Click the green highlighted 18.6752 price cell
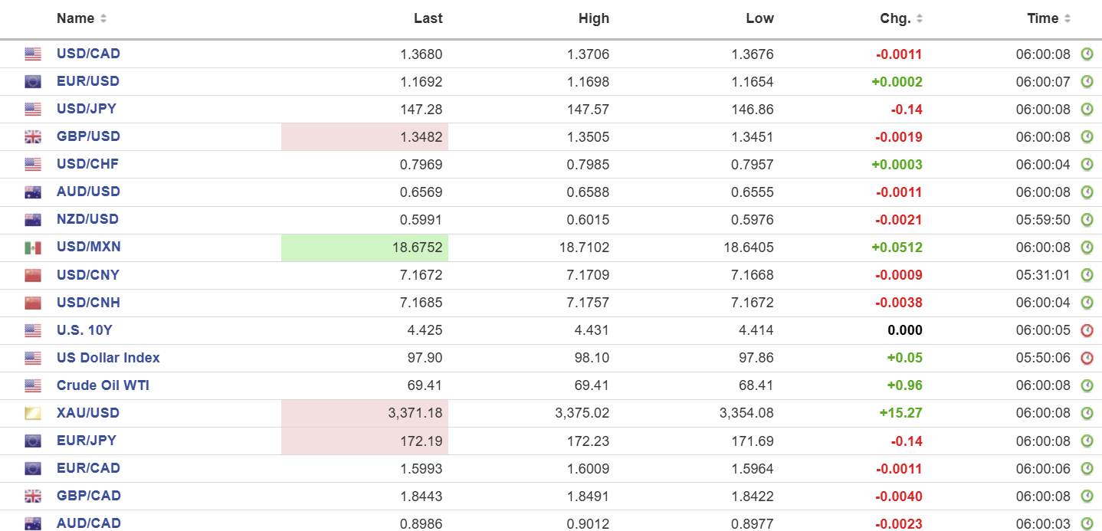Image resolution: width=1102 pixels, height=531 pixels. [x=365, y=247]
